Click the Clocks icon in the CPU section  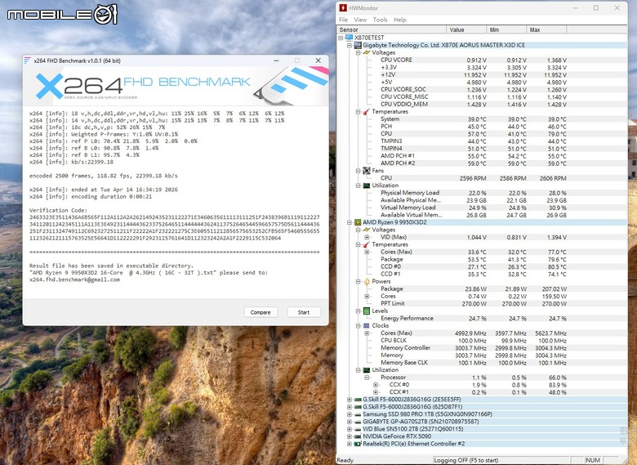coord(367,325)
